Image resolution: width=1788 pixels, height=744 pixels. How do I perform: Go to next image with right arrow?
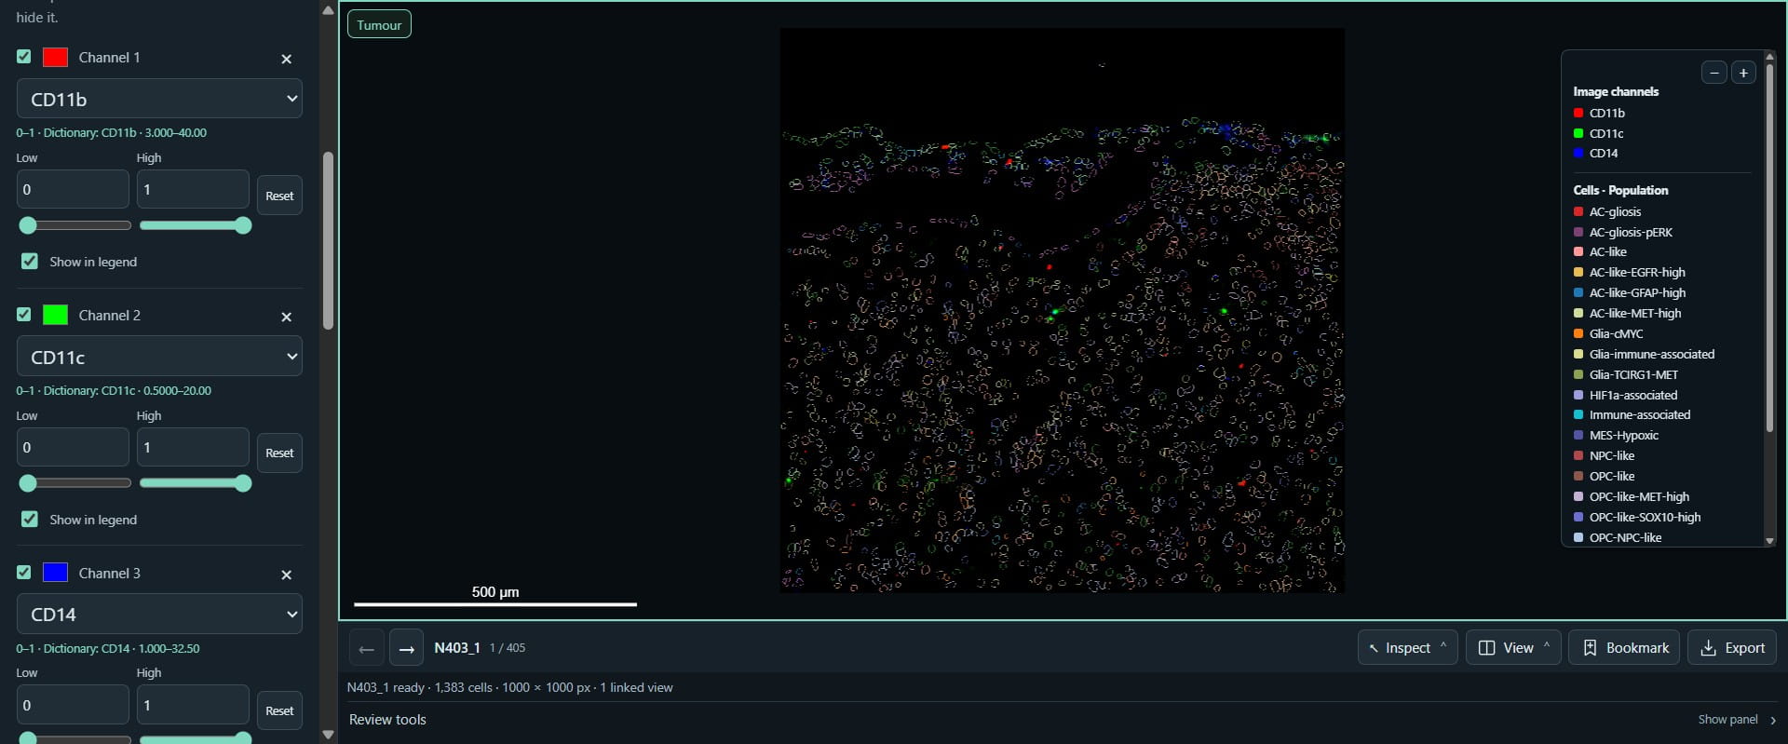pos(406,648)
